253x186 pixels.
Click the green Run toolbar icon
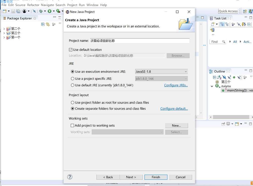[50, 11]
